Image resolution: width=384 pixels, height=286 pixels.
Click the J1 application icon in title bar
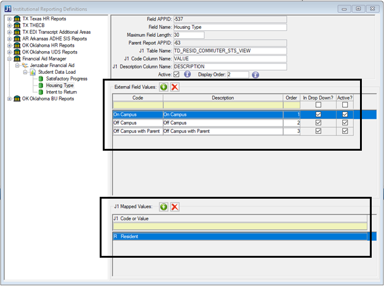[7, 9]
